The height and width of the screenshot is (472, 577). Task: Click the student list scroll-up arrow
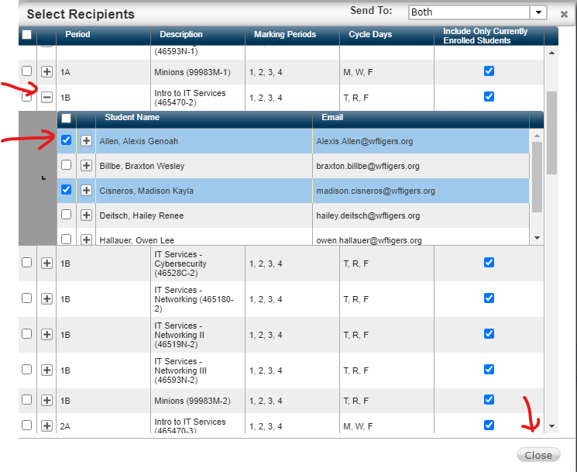537,136
